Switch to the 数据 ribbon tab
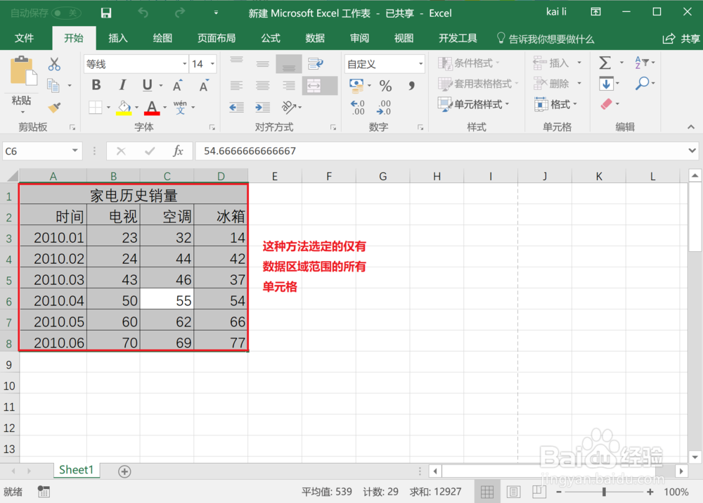The image size is (703, 503). pyautogui.click(x=315, y=38)
